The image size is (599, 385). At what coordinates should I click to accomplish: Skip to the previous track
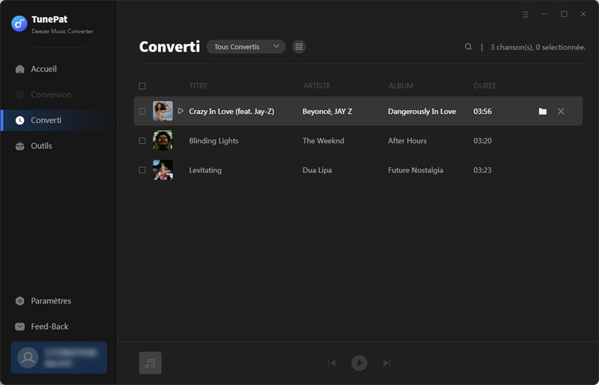[332, 363]
